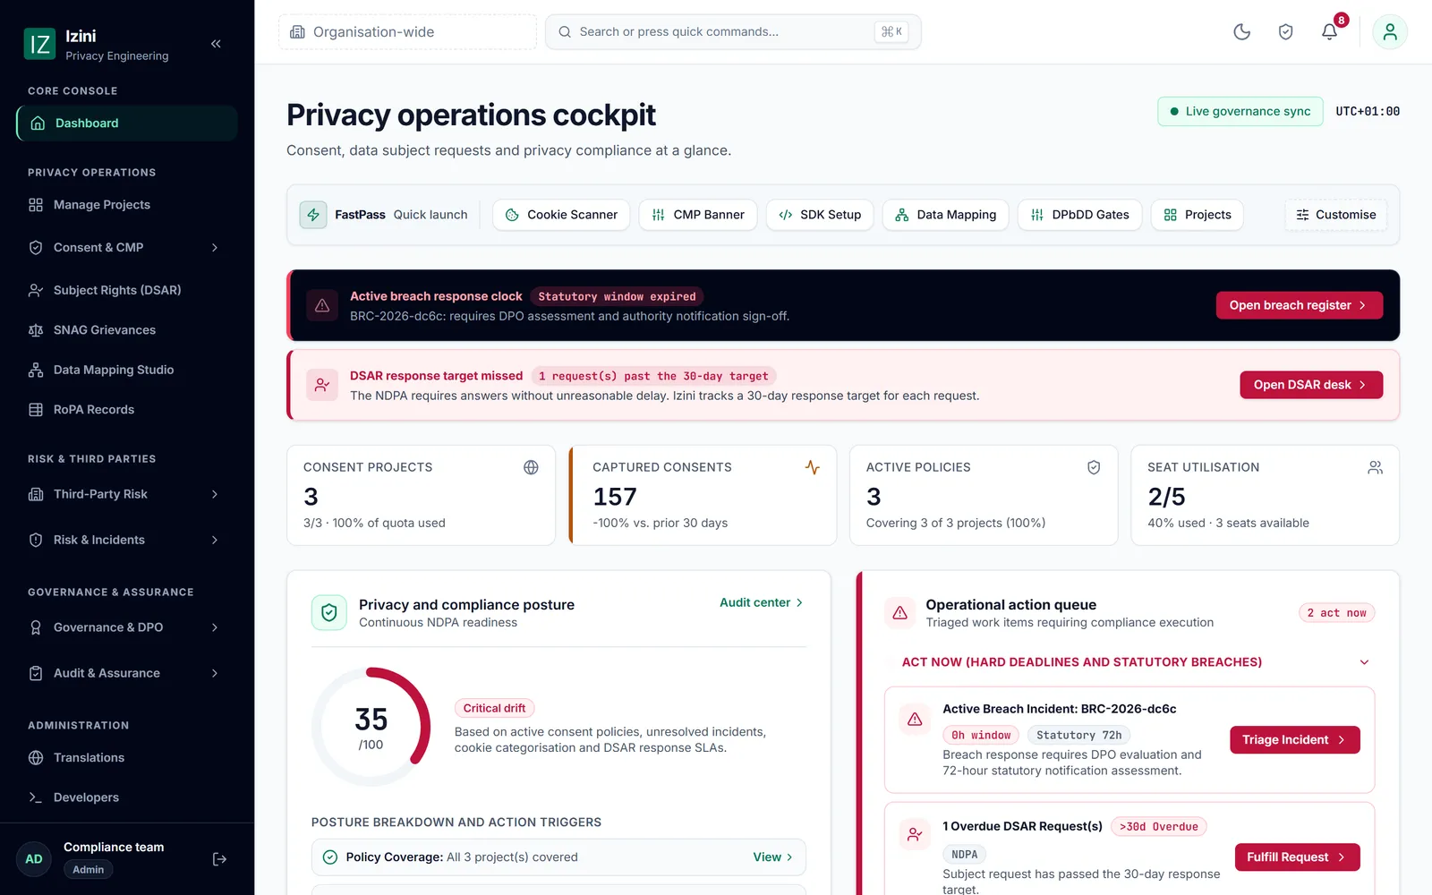Click the >30d Overdue tag

(1158, 827)
